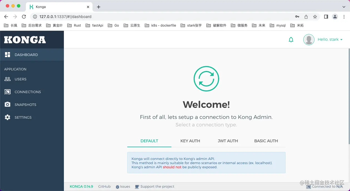This screenshot has width=350, height=191.
Task: Open the notifications bell
Action: (x=291, y=40)
